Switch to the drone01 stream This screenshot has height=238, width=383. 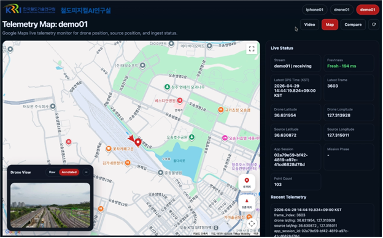341,10
